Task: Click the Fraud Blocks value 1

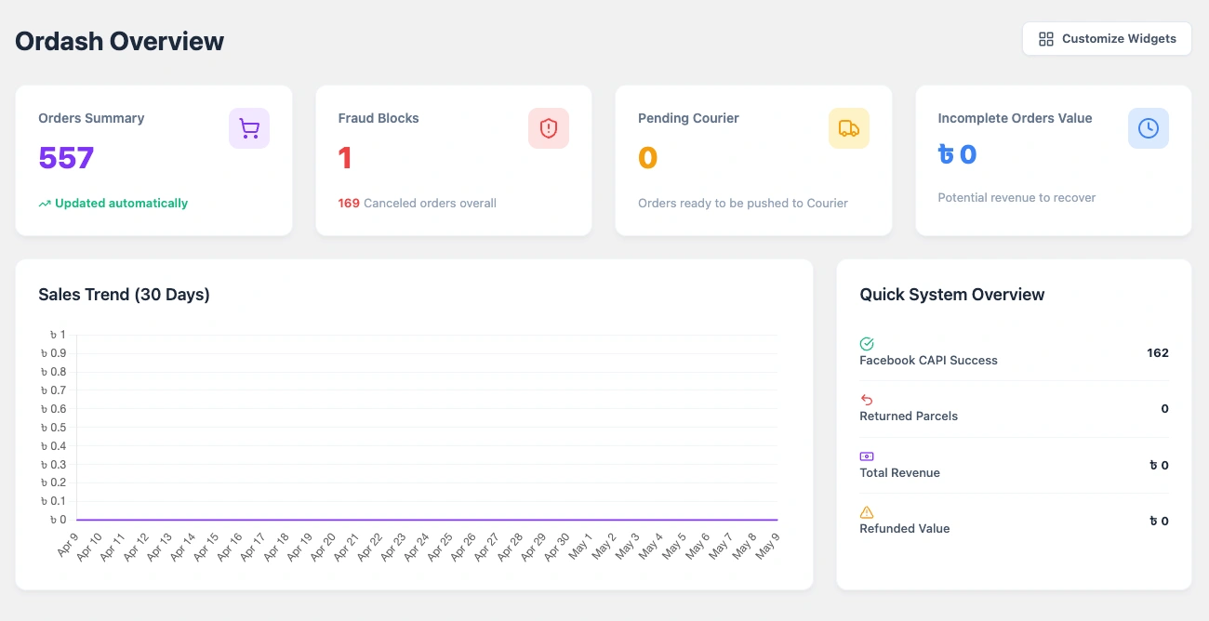Action: (x=345, y=158)
